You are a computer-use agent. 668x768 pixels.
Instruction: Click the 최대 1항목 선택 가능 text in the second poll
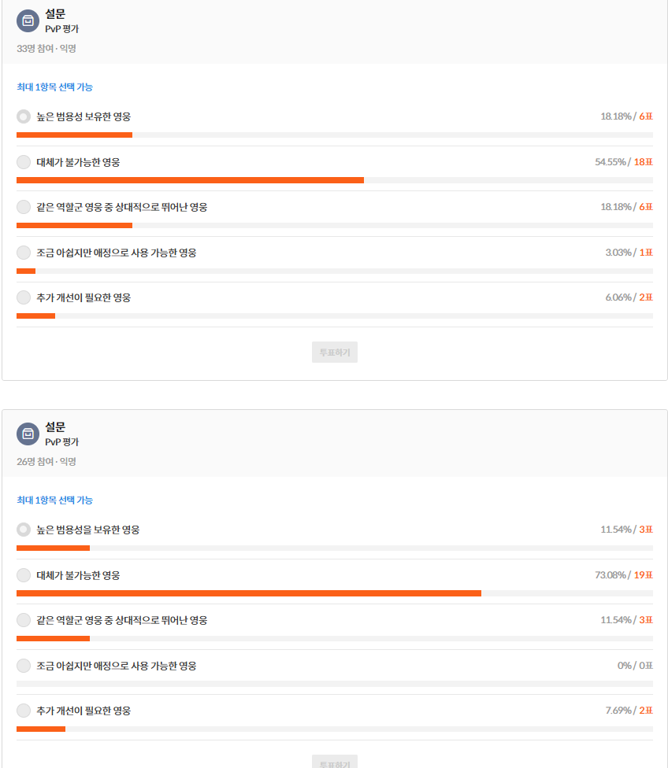(55, 500)
